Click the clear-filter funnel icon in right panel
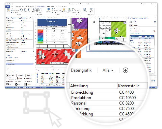The height and width of the screenshot is (129, 162). (154, 31)
